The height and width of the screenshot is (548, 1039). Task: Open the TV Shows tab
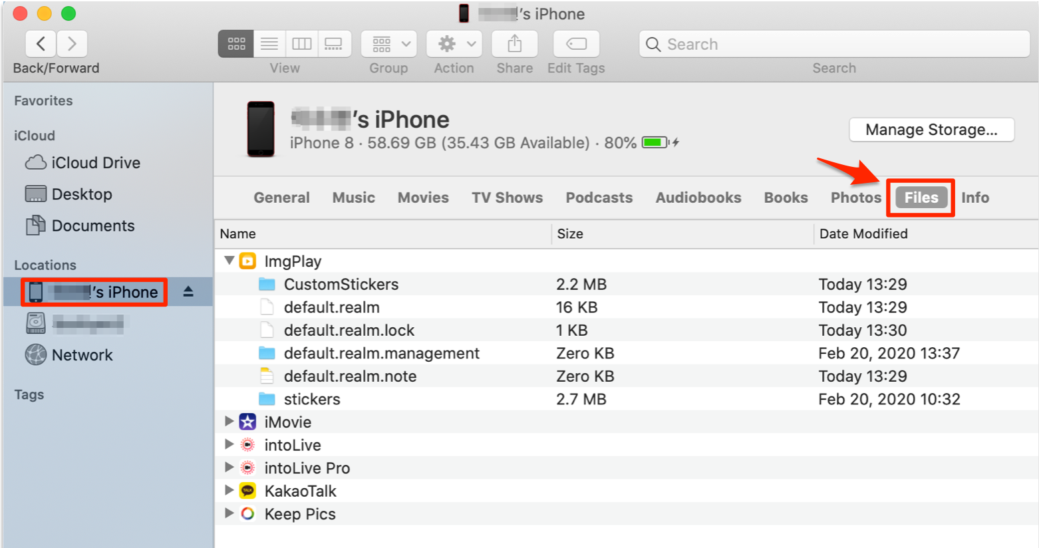(x=508, y=198)
